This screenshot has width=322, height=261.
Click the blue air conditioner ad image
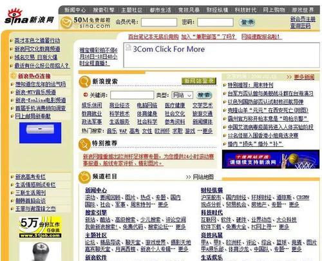(40, 133)
